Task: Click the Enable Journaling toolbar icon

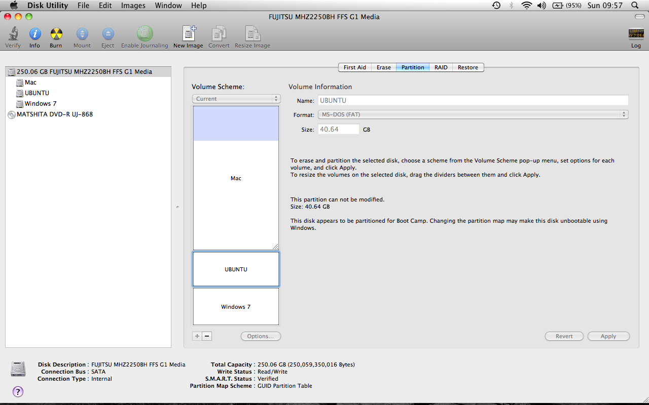Action: [x=145, y=34]
